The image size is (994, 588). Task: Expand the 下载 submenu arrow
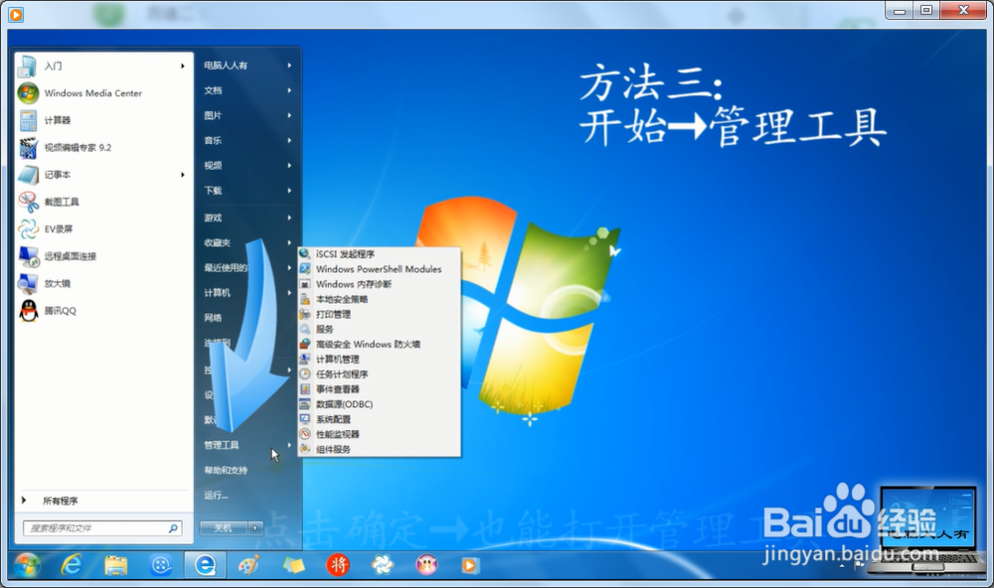[x=289, y=191]
